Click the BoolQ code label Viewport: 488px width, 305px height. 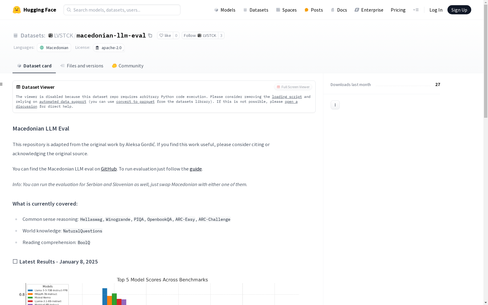coord(84,242)
